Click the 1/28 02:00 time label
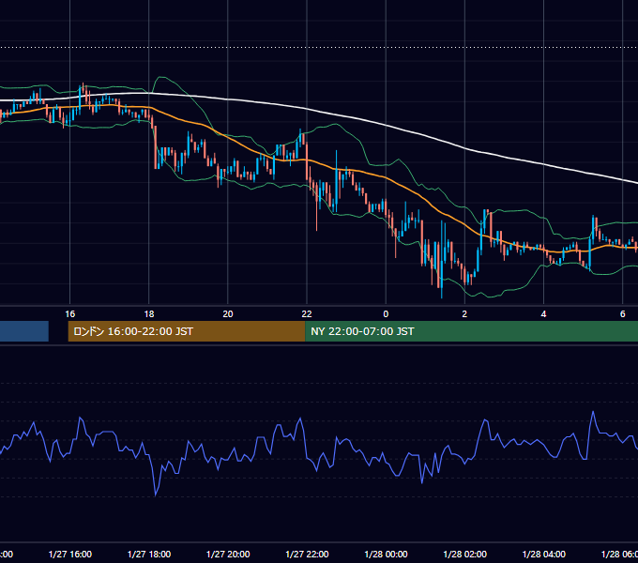Screen dimensions: 638x563 point(464,554)
